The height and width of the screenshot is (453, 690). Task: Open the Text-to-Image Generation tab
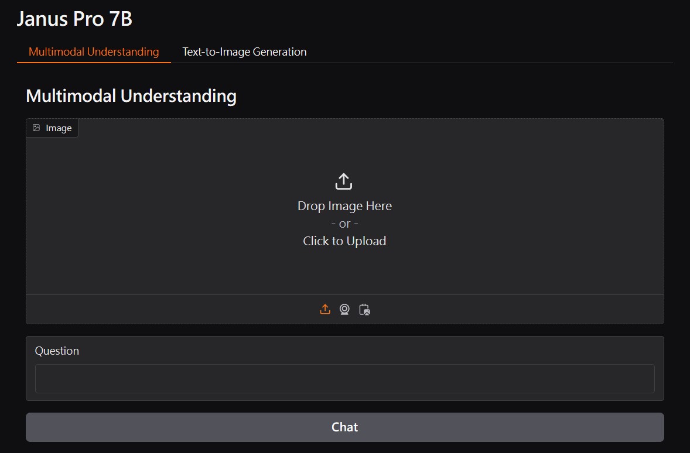(x=244, y=52)
